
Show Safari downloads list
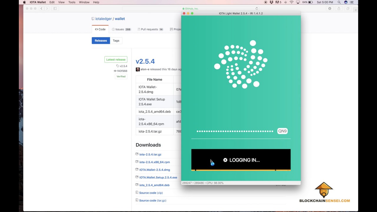(x=330, y=9)
